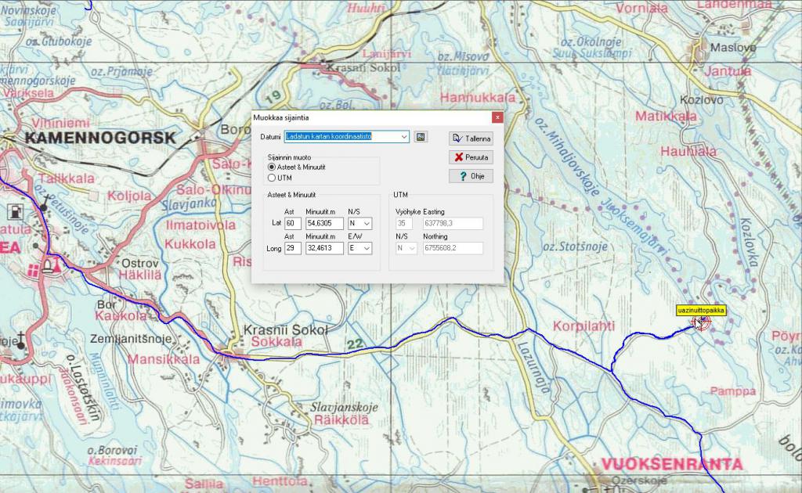Click the road number 22 badge on map
The image size is (802, 493).
pyautogui.click(x=355, y=343)
